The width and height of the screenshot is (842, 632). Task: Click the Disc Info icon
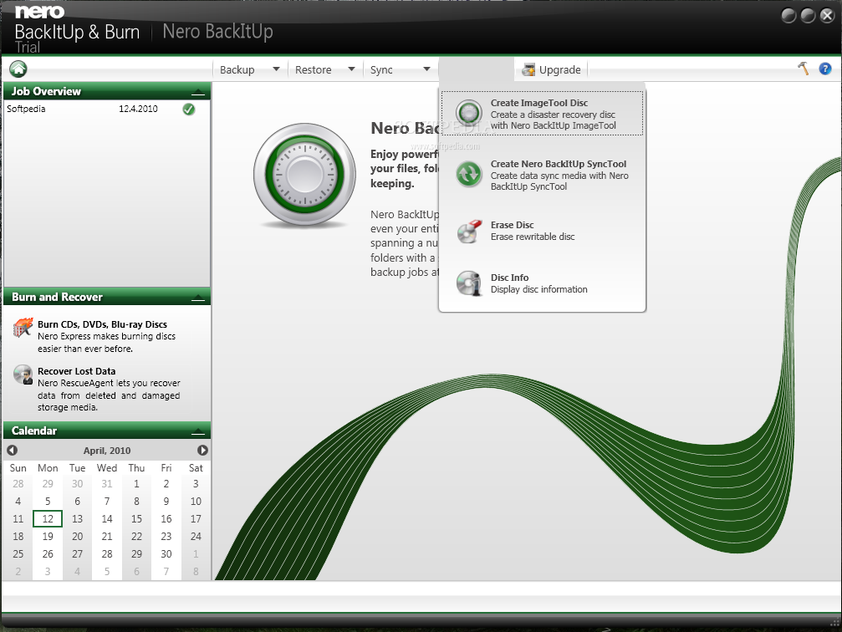pyautogui.click(x=469, y=283)
